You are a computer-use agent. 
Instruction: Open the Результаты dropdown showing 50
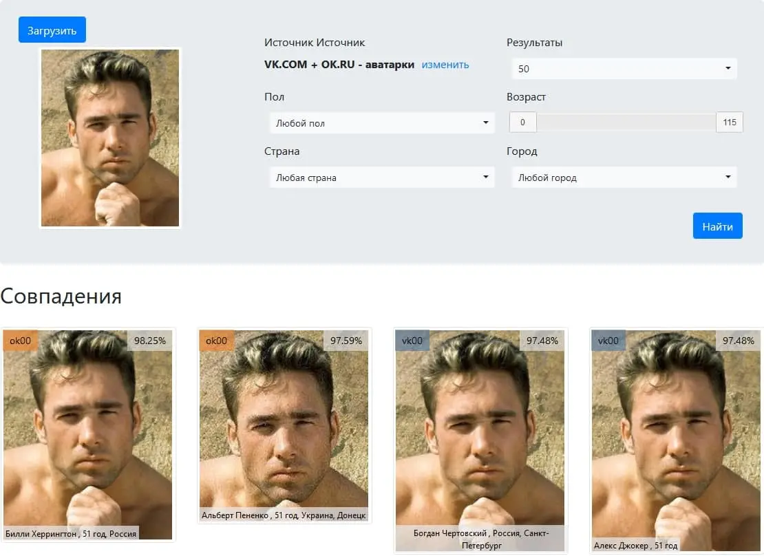pos(624,69)
